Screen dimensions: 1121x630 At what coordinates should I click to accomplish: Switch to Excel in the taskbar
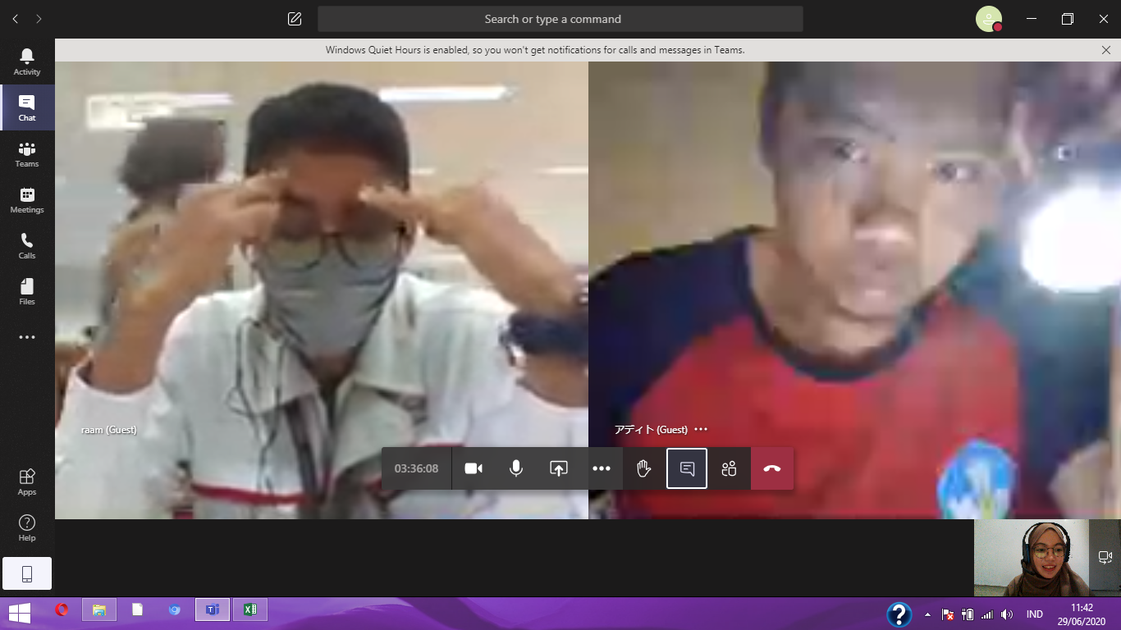(x=250, y=609)
